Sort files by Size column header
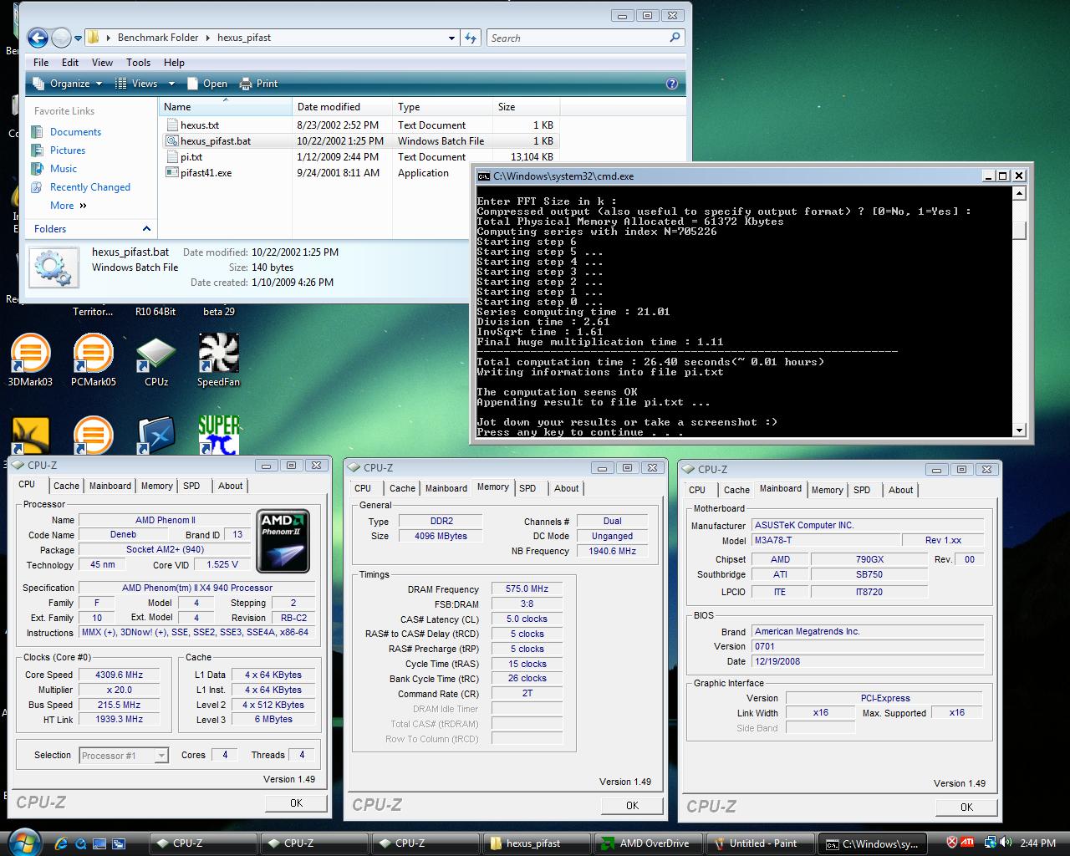1070x856 pixels. click(525, 107)
